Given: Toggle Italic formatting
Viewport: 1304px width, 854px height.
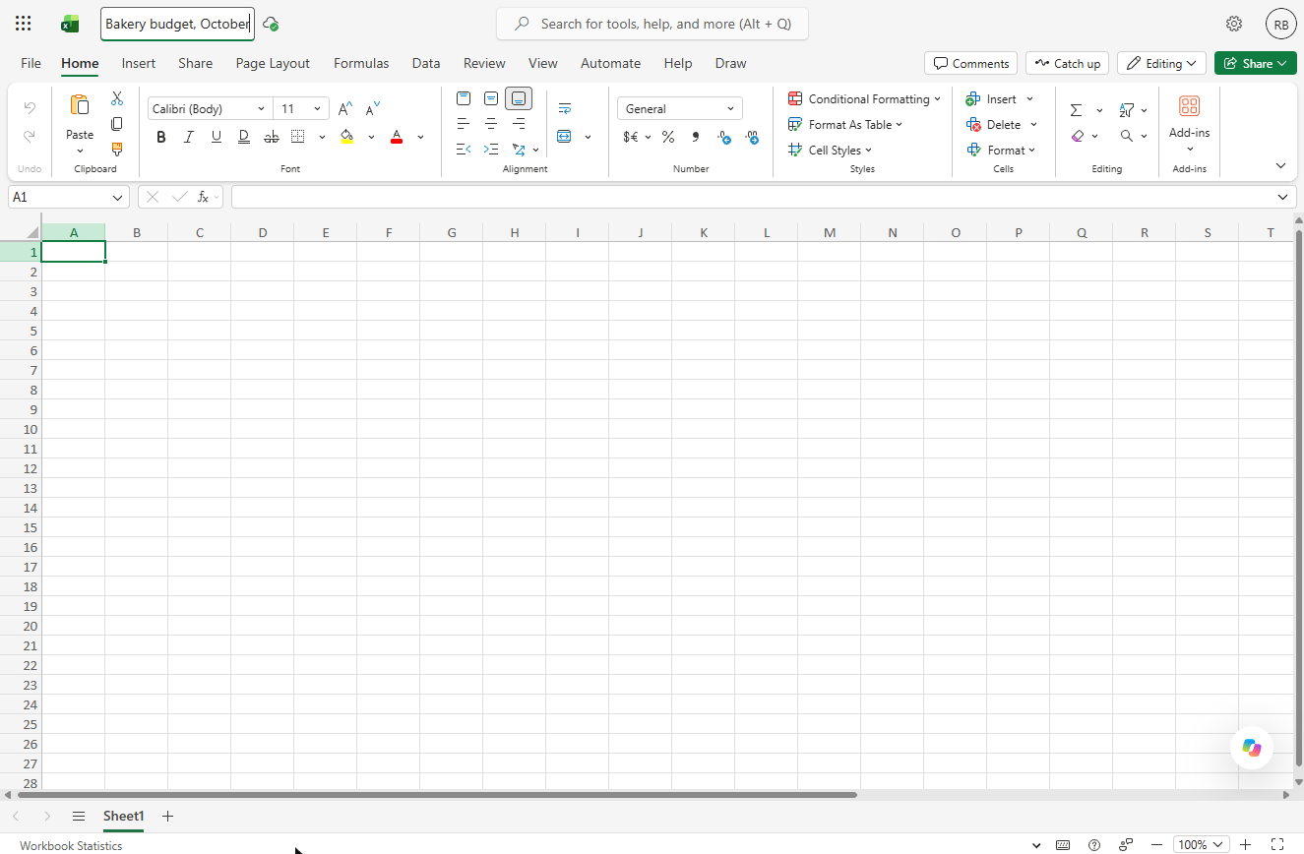Looking at the screenshot, I should click(x=189, y=137).
